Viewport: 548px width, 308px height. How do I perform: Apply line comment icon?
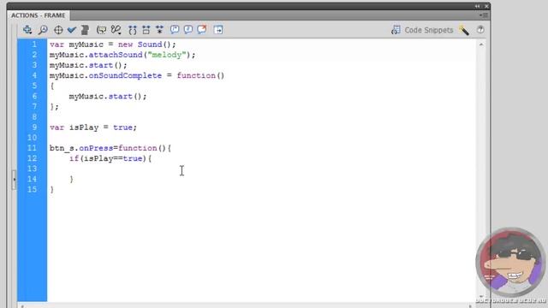click(188, 30)
